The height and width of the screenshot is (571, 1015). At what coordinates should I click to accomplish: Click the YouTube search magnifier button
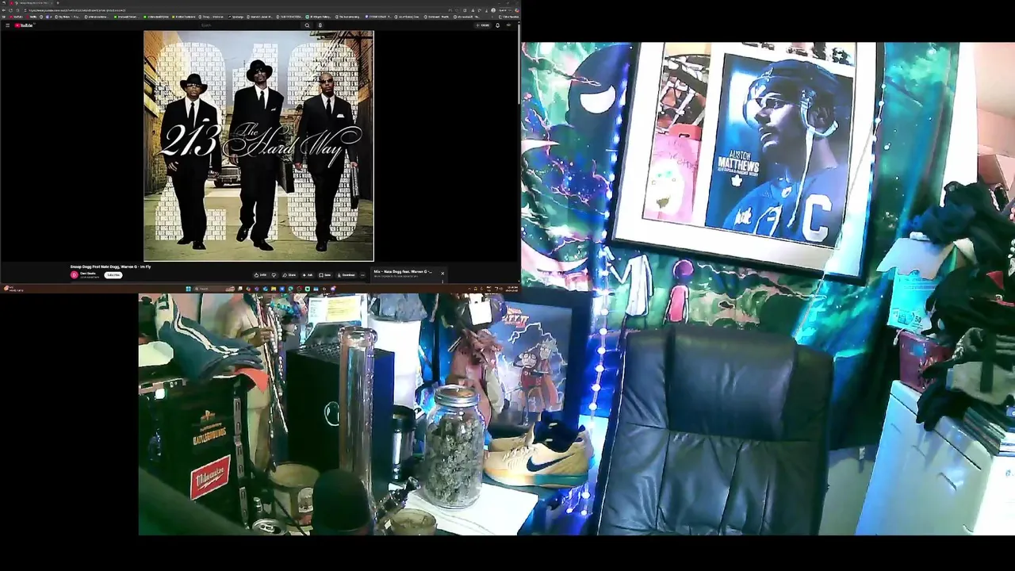coord(307,25)
